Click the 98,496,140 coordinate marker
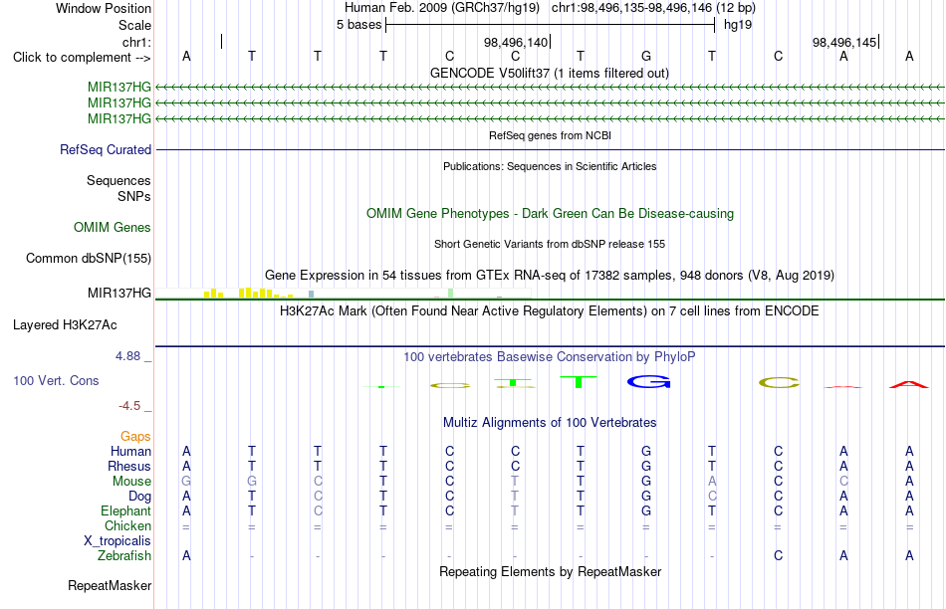This screenshot has height=609, width=946. tap(516, 42)
